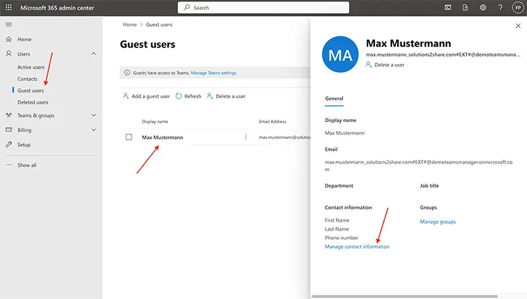Click the Refresh icon in toolbar
This screenshot has height=299, width=527.
(179, 96)
